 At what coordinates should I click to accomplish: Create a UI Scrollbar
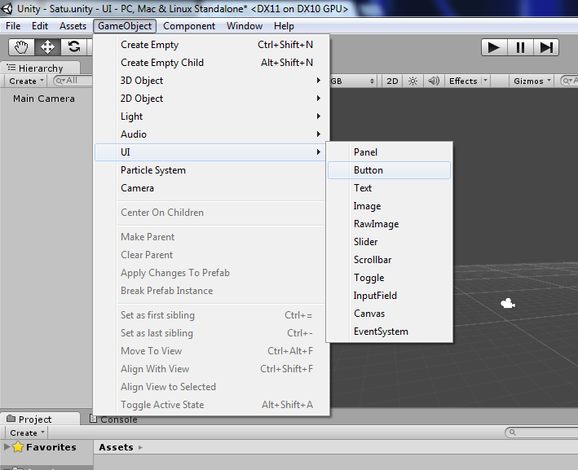[x=389, y=260]
